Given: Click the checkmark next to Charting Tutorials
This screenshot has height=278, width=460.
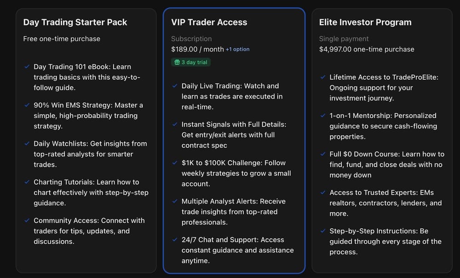Looking at the screenshot, I should [x=27, y=182].
